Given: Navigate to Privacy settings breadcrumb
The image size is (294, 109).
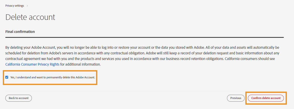Looking at the screenshot, I should tap(15, 5).
